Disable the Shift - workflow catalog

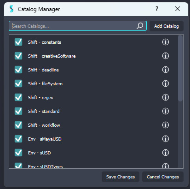pyautogui.click(x=18, y=125)
